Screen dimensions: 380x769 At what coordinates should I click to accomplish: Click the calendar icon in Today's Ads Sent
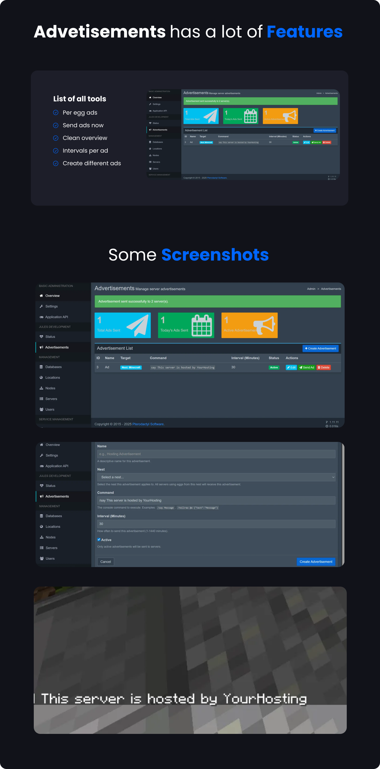click(202, 325)
